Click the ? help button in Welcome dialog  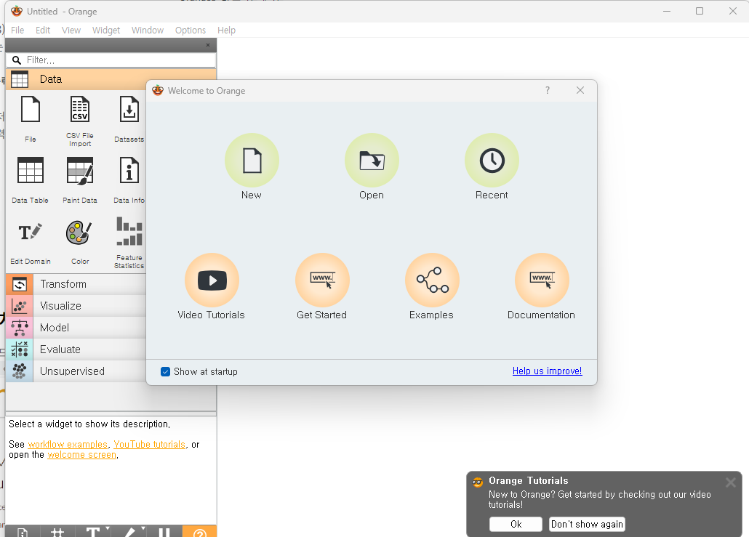pyautogui.click(x=548, y=90)
